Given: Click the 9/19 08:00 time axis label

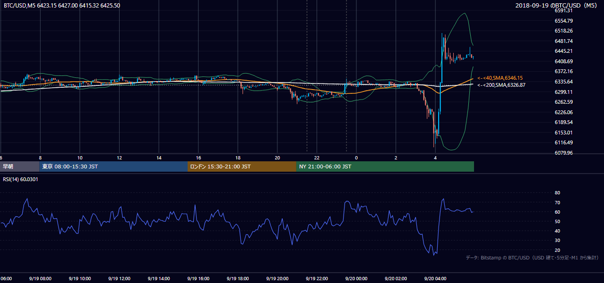Looking at the screenshot, I should pyautogui.click(x=40, y=279).
